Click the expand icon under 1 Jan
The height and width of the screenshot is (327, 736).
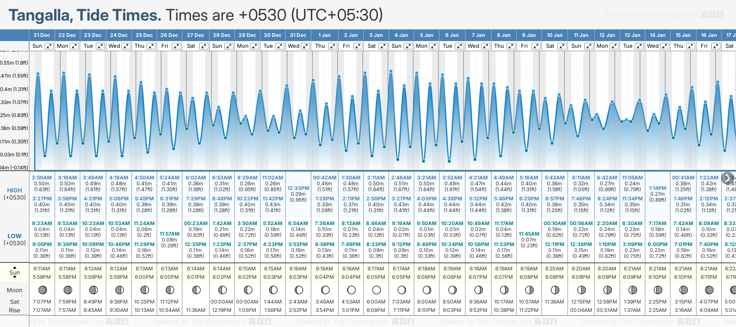tap(332, 46)
